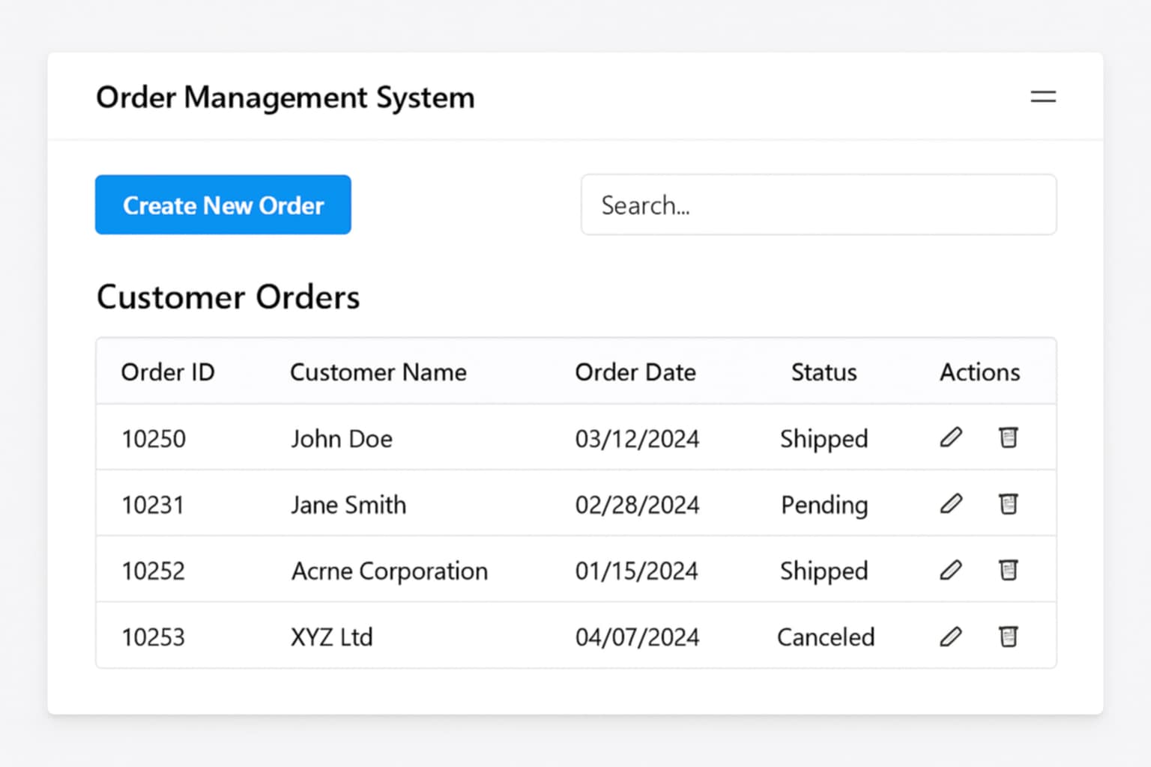Click the Order Management System title

tap(285, 97)
